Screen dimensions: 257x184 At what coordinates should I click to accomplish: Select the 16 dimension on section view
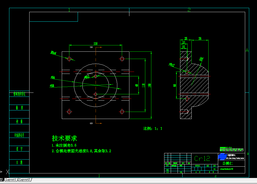[184, 42]
